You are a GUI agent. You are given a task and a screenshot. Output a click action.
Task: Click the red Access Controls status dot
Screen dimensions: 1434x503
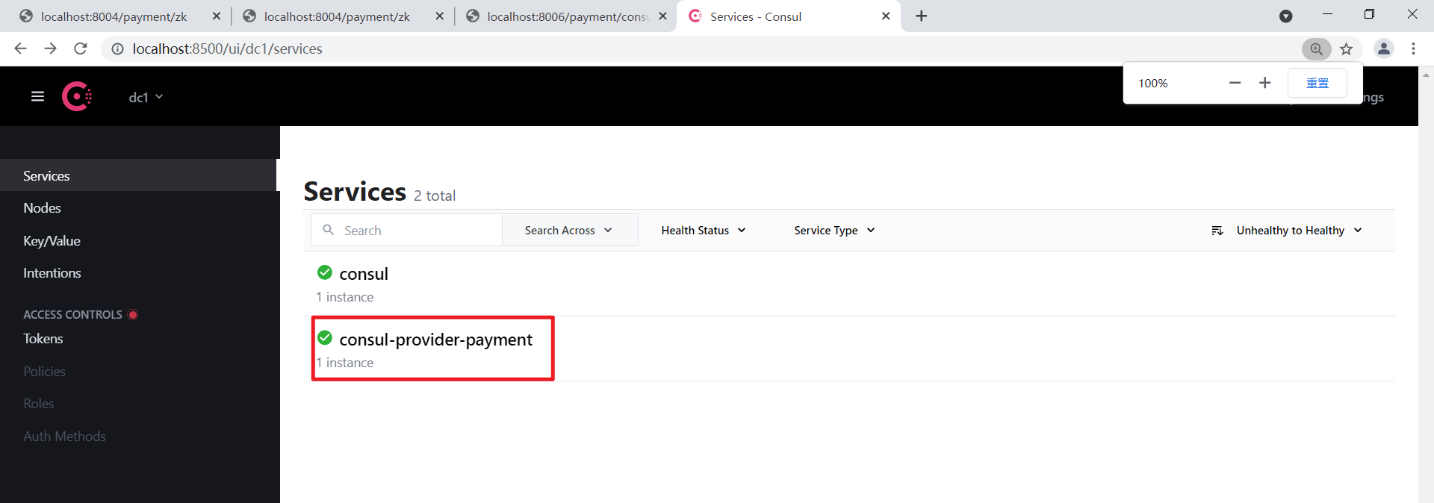tap(133, 314)
